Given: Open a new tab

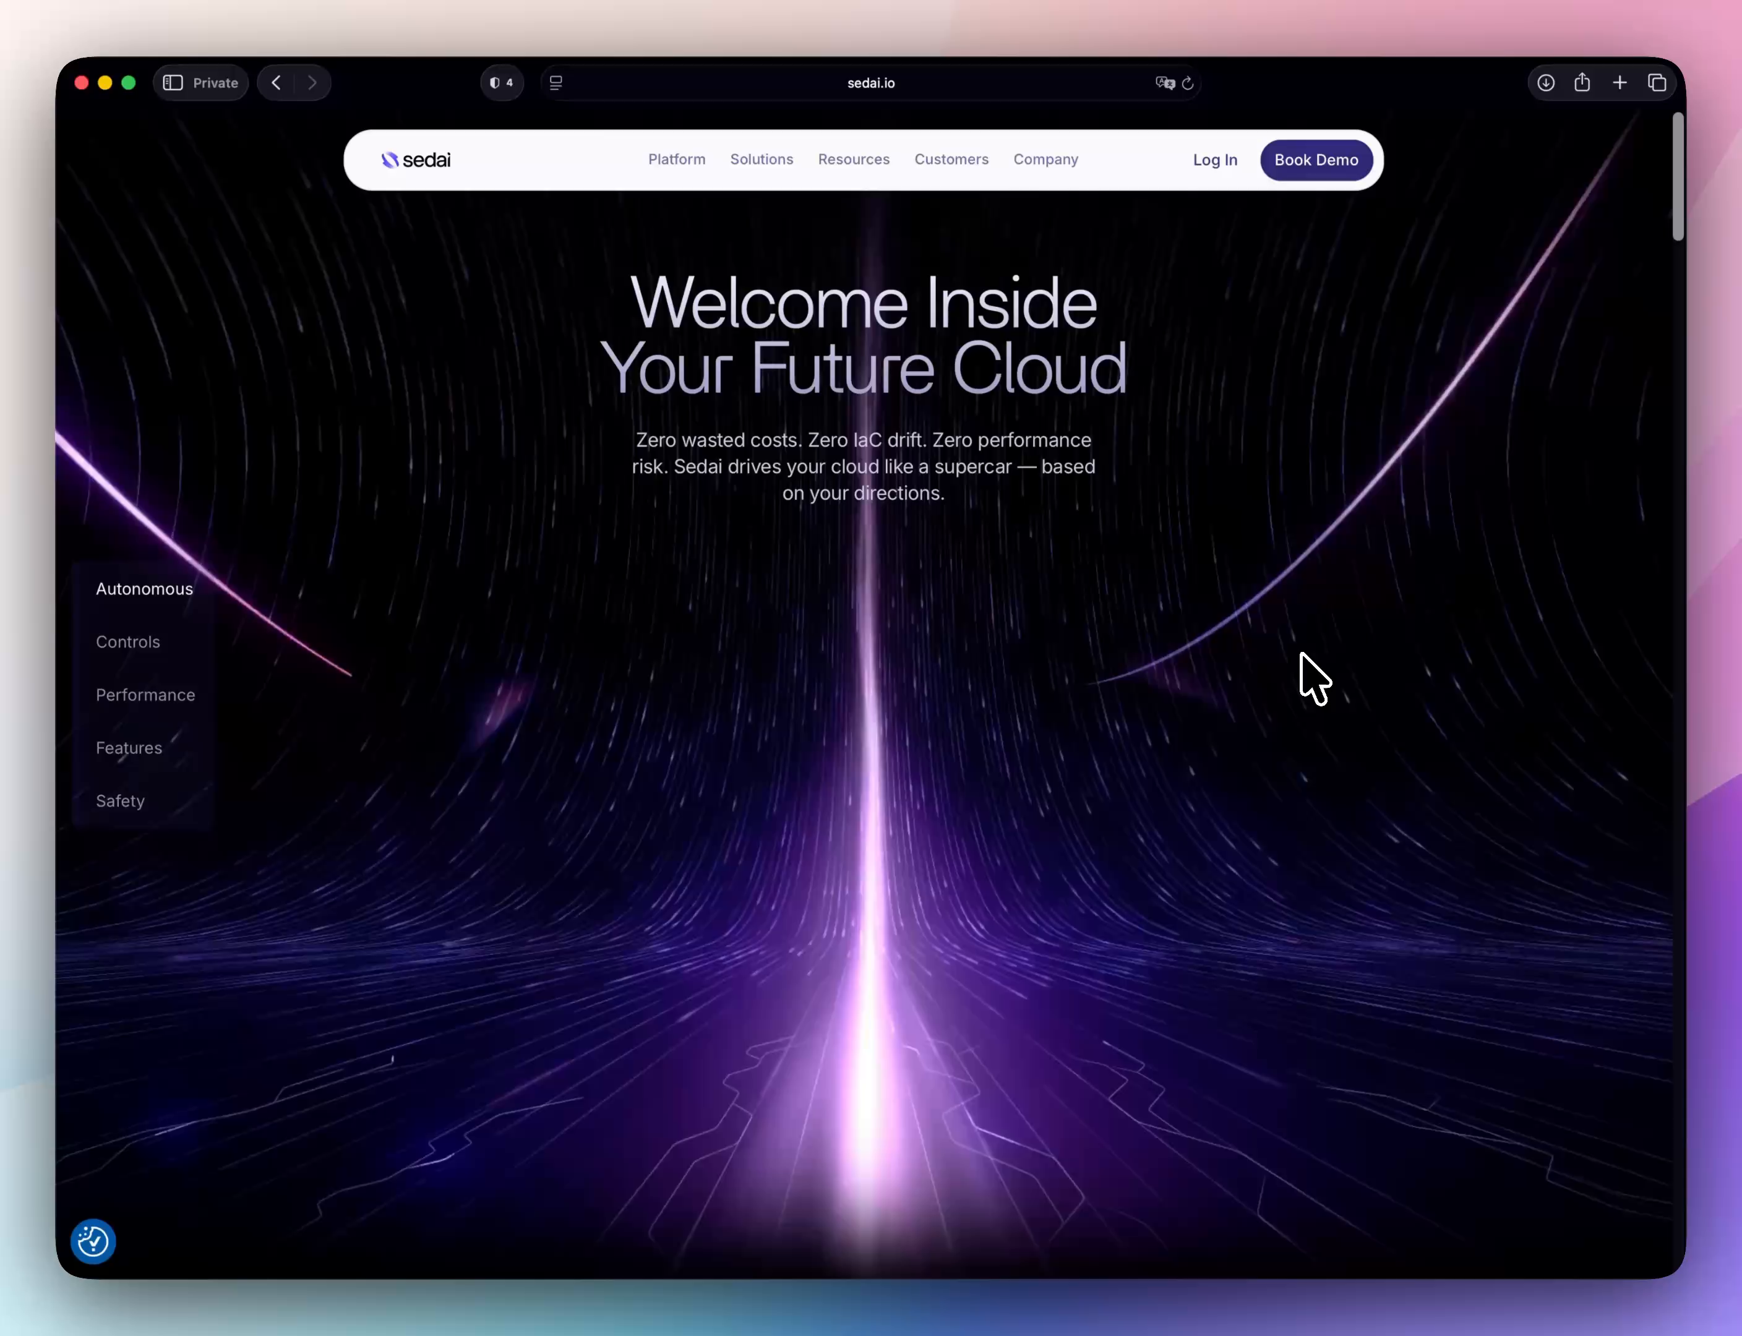Looking at the screenshot, I should pyautogui.click(x=1620, y=83).
